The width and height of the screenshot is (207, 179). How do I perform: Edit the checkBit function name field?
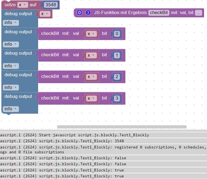point(159,13)
